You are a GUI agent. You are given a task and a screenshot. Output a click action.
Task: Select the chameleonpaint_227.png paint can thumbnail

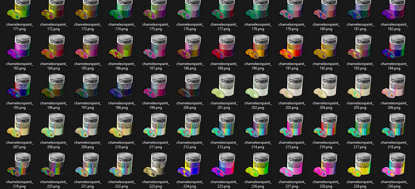tap(292, 165)
